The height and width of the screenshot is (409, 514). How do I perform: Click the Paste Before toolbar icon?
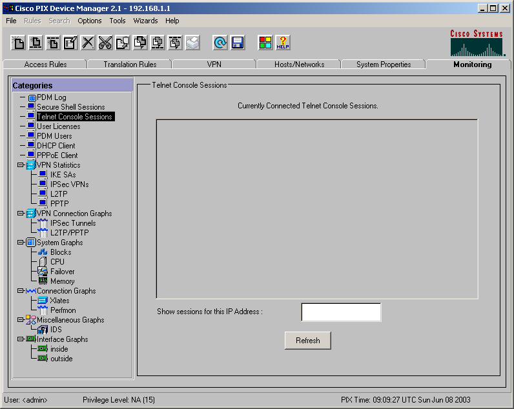pyautogui.click(x=158, y=43)
